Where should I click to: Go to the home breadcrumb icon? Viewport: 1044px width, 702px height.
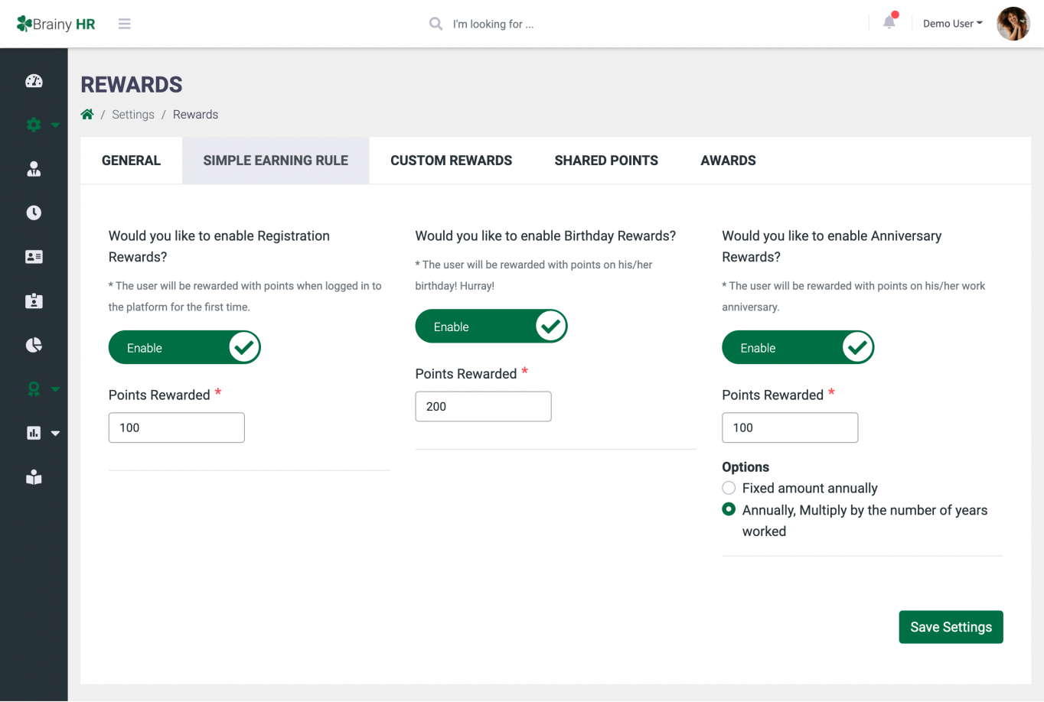(x=87, y=114)
